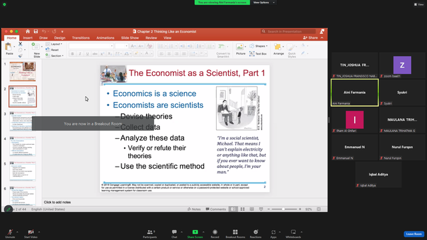The image size is (427, 240).
Task: Open font size combo box
Action: pyautogui.click(x=121, y=46)
